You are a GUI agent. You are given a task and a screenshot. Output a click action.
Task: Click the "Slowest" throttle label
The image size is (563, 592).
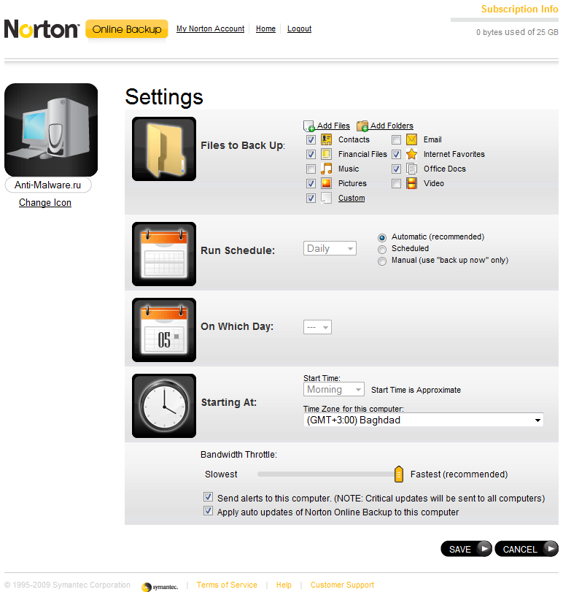(x=221, y=474)
